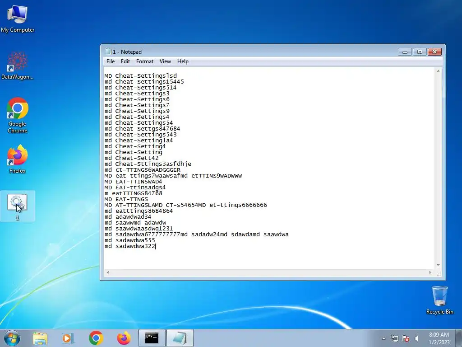Viewport: 462px width, 347px height.
Task: Click the line 'md Cheat-Settings543'
Action: (x=141, y=135)
